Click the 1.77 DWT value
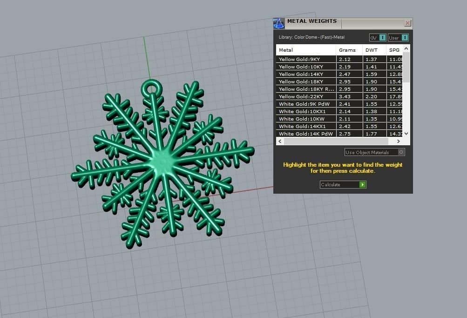This screenshot has height=318, width=467. click(371, 134)
